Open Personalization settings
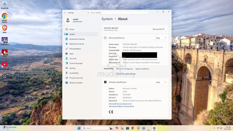This screenshot has width=233, height=131. point(82,49)
